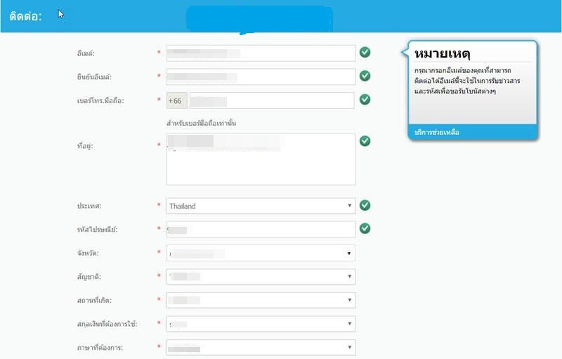Click green checkmark beside ยืนยันอีเมล์ field
Screen dimensions: 562x359
pos(365,76)
